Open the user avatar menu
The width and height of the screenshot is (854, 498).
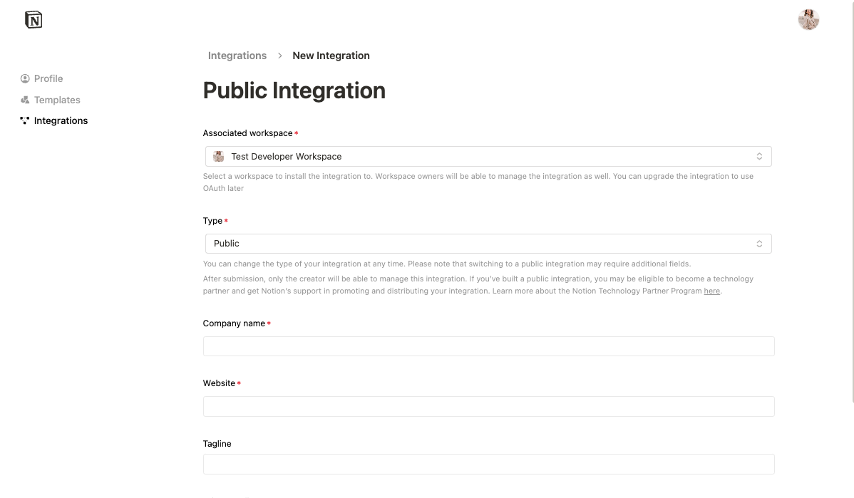click(808, 20)
